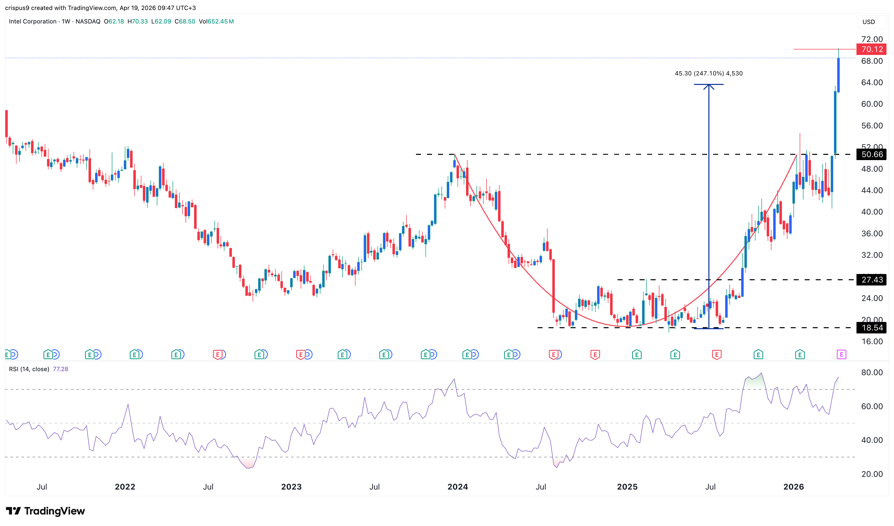The height and width of the screenshot is (526, 894).
Task: Select the 18.54 support price label
Action: click(x=871, y=328)
